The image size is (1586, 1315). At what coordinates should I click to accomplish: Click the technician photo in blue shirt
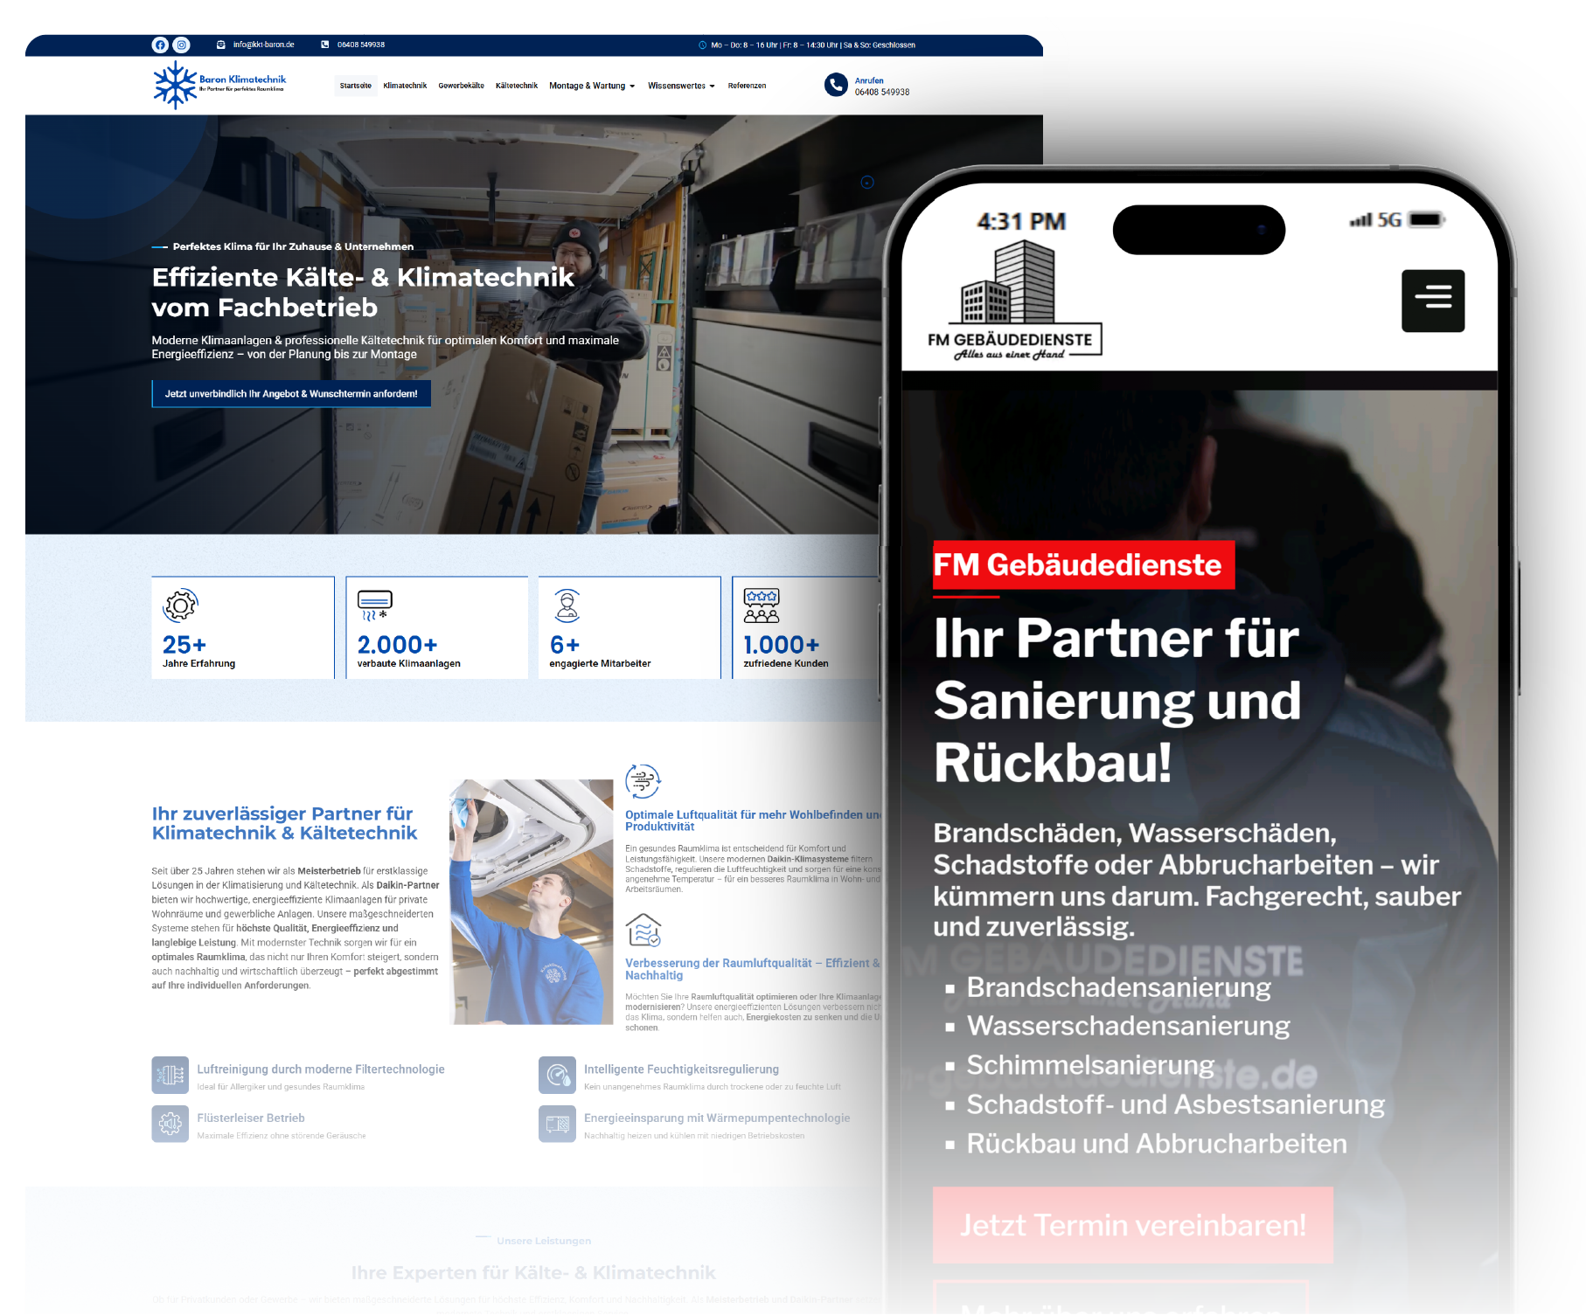[x=532, y=902]
